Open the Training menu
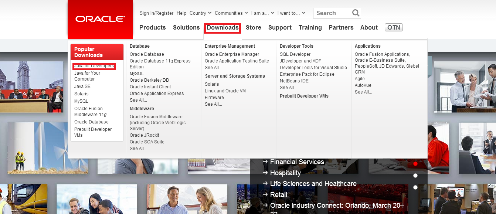The width and height of the screenshot is (496, 214). tap(310, 27)
